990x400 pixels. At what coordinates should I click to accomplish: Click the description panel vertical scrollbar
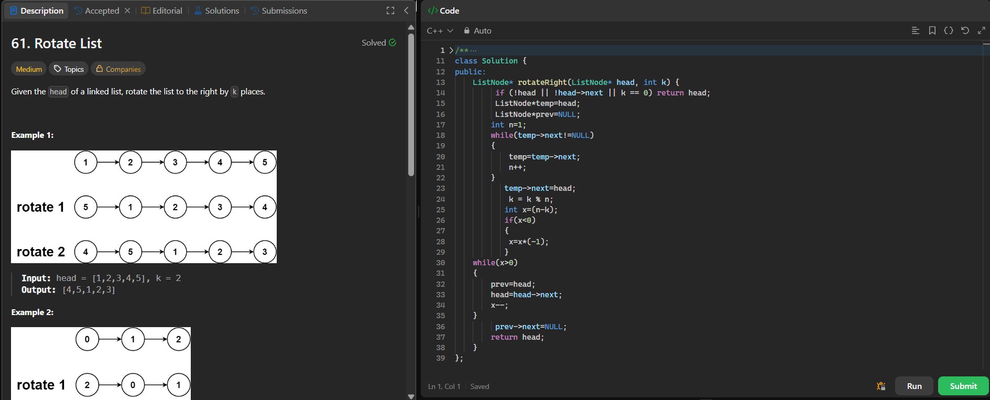[411, 105]
